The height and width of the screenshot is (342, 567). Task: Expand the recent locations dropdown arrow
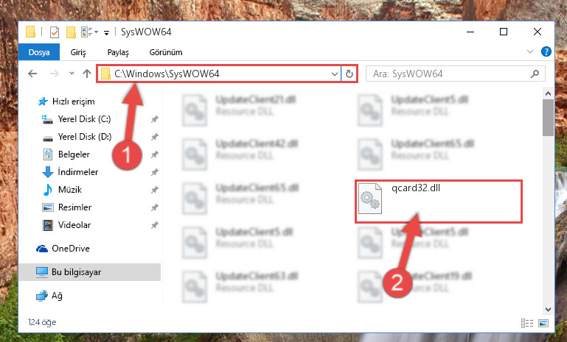click(x=72, y=74)
